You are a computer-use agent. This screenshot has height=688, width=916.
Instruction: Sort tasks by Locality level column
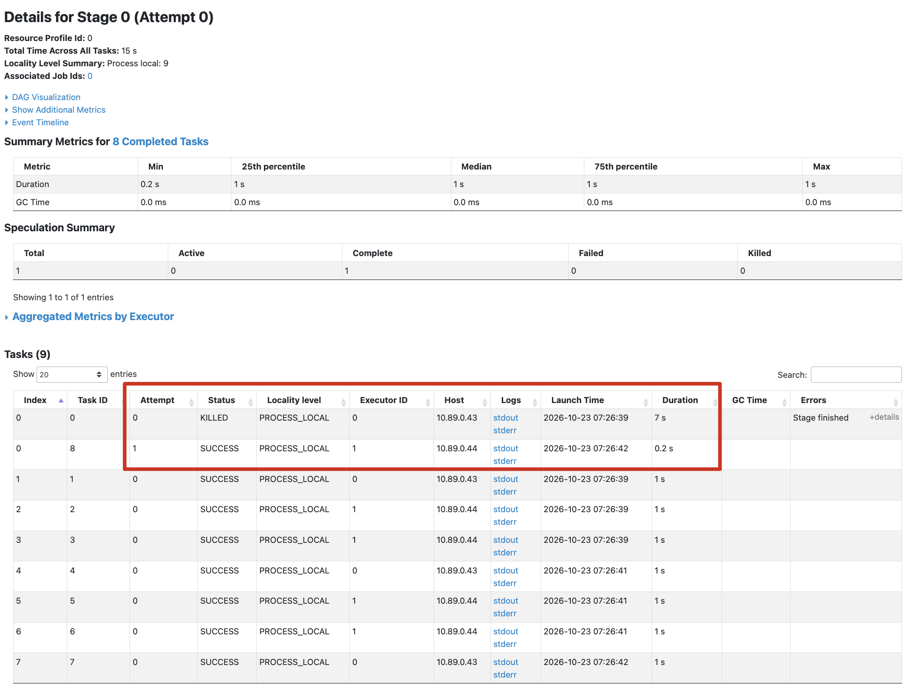pyautogui.click(x=303, y=400)
